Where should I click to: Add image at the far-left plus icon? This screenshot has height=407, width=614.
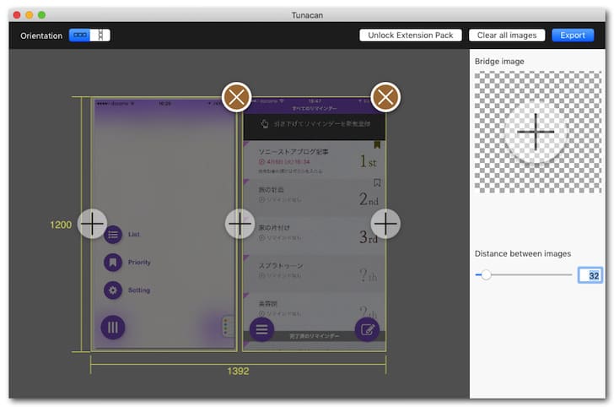[92, 224]
